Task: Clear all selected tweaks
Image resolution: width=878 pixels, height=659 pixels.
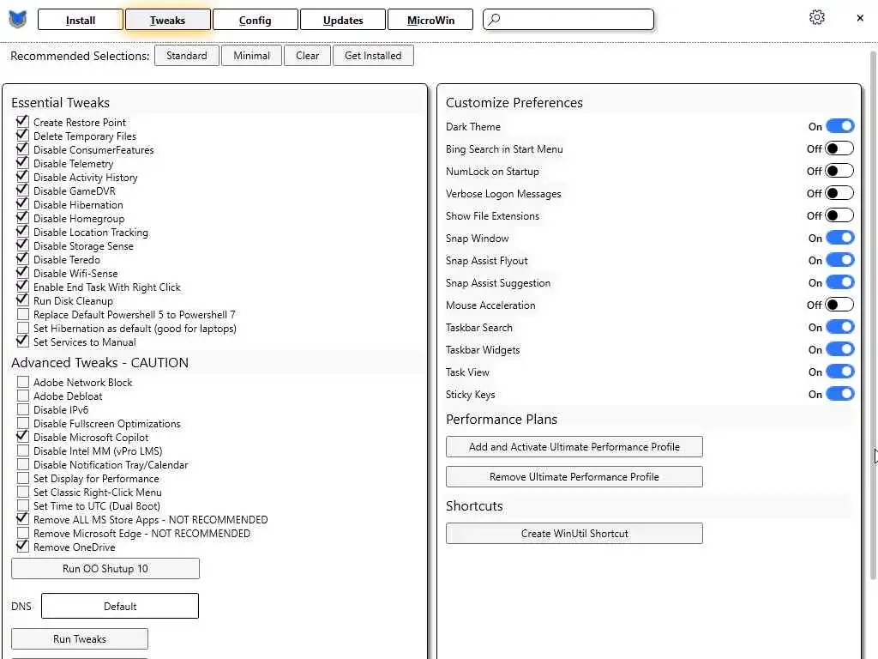Action: point(308,56)
